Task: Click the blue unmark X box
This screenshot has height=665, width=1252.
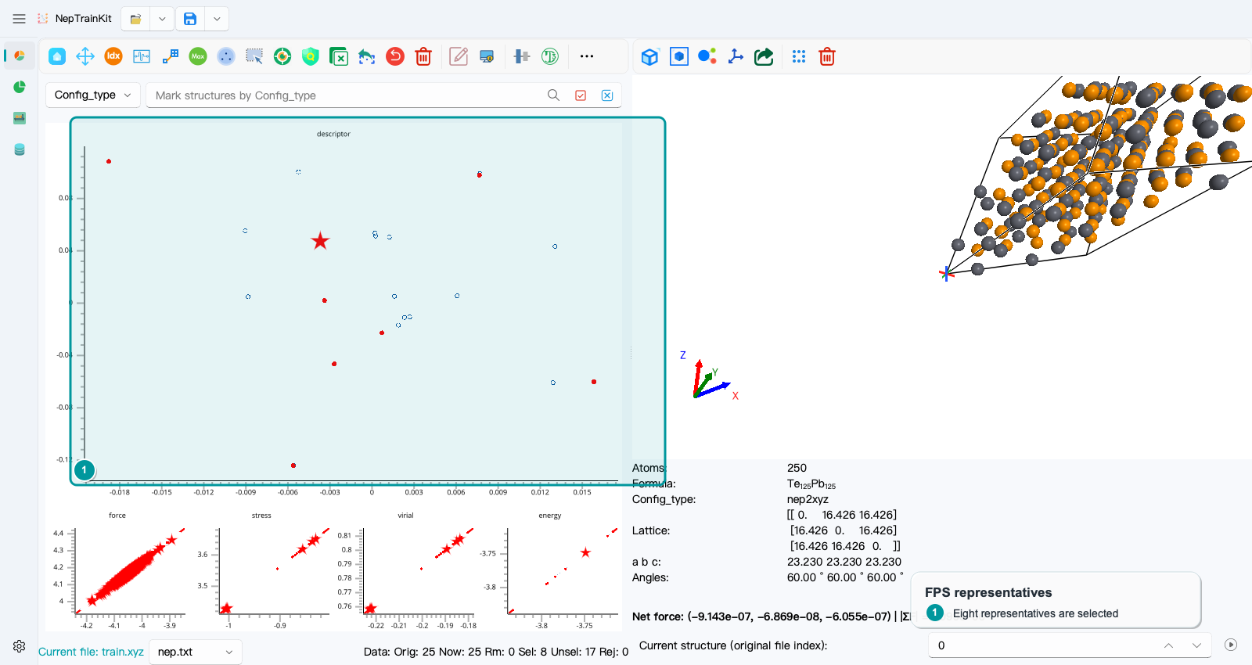Action: [607, 95]
